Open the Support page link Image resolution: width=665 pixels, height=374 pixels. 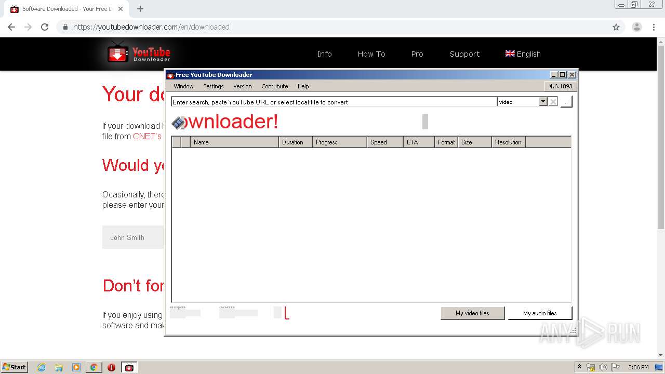click(464, 54)
